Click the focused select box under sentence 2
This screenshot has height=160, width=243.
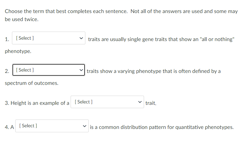click(48, 70)
